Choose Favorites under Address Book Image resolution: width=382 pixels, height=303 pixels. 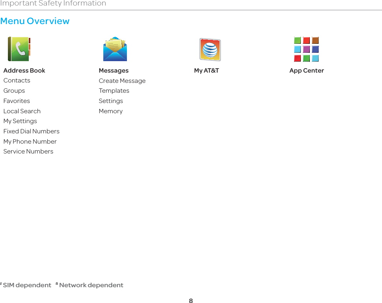17,101
